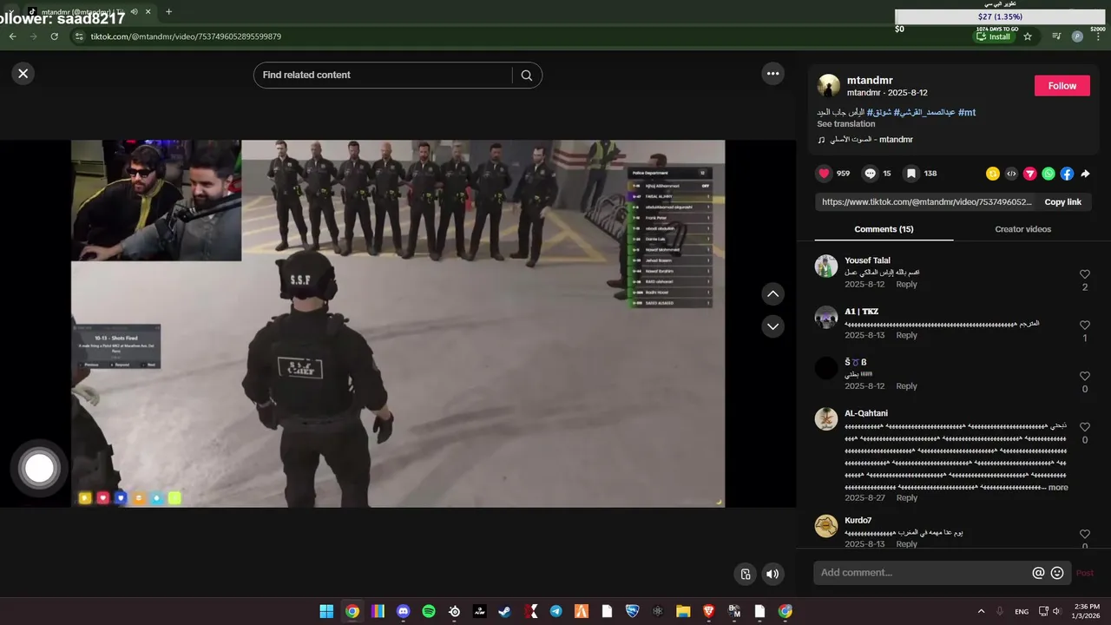Screen dimensions: 1111x625
Task: Like A1 | TKZ's comment
Action: (x=1085, y=326)
